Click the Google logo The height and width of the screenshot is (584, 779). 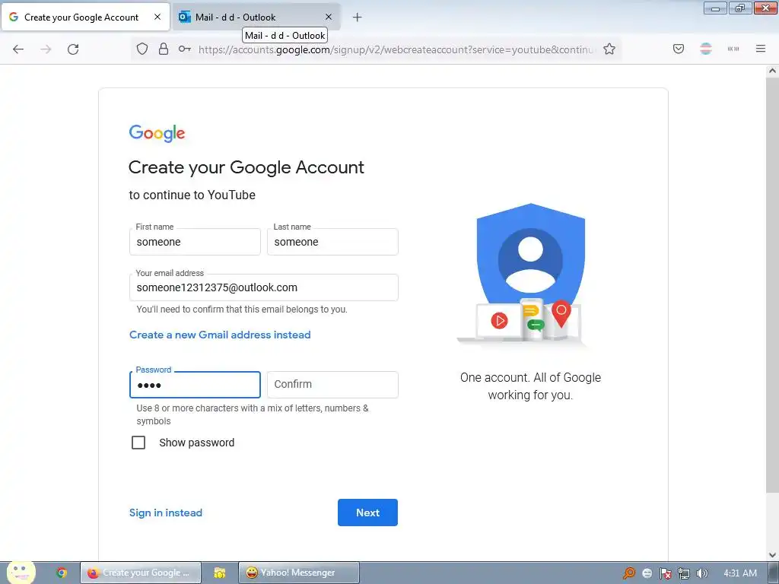157,133
